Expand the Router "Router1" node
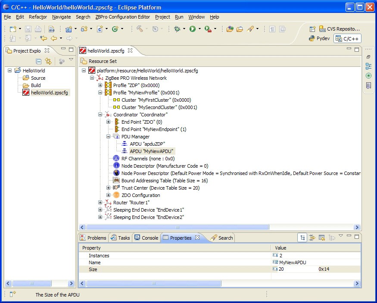 (x=100, y=203)
